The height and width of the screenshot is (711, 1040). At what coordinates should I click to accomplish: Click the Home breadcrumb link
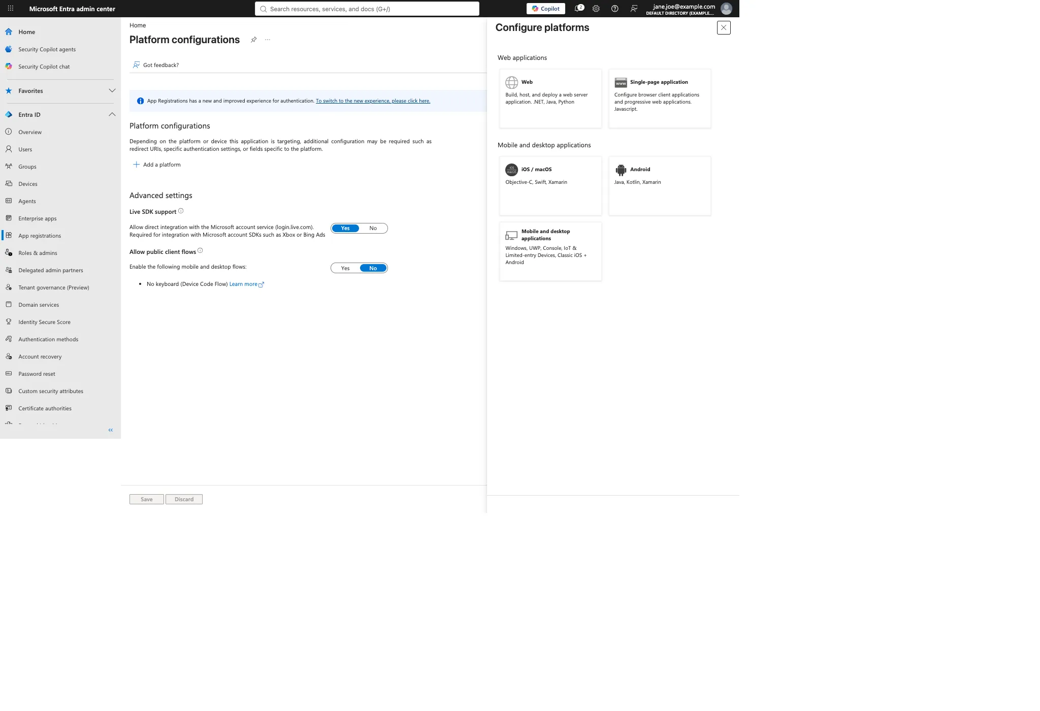click(138, 25)
